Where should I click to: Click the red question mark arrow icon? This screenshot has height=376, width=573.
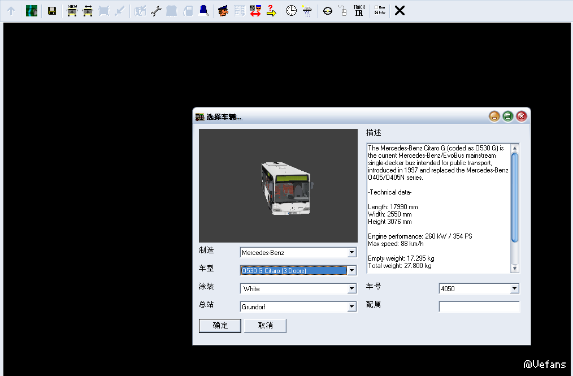pyautogui.click(x=271, y=11)
